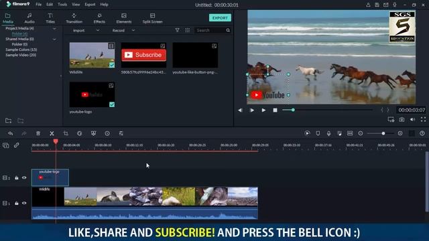The height and width of the screenshot is (241, 429).
Task: Select Folder (0) under Shared Media
Action: pyautogui.click(x=19, y=44)
